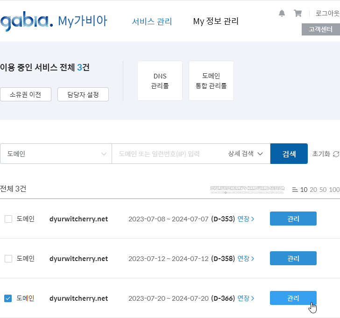This screenshot has height=318, width=340.
Task: Click 연장 link for the D-353 domain
Action: point(246,219)
